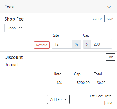Collapse the Fees section chevron
Screen dimensions: 117x109
click(109, 7)
